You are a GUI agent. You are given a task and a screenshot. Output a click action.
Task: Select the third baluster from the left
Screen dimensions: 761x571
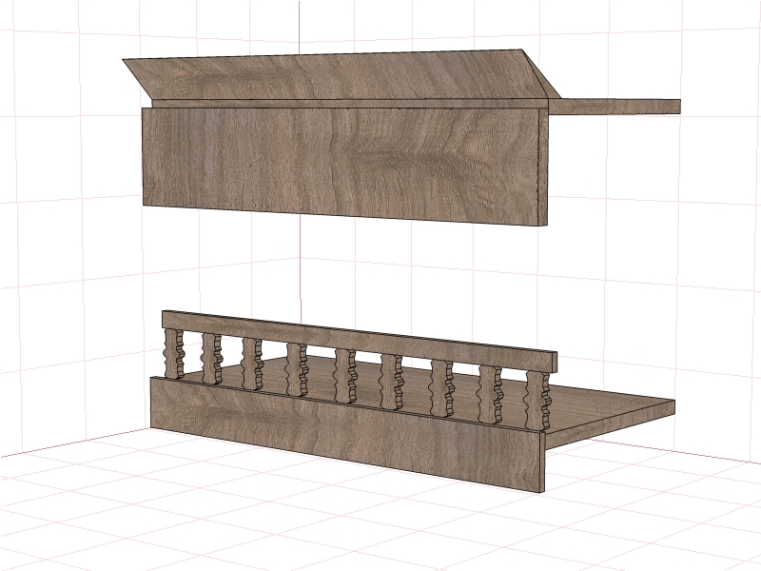tap(252, 364)
